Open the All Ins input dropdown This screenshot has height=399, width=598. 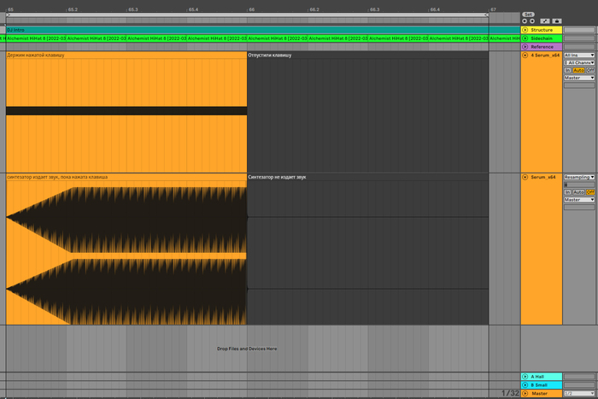click(x=579, y=56)
